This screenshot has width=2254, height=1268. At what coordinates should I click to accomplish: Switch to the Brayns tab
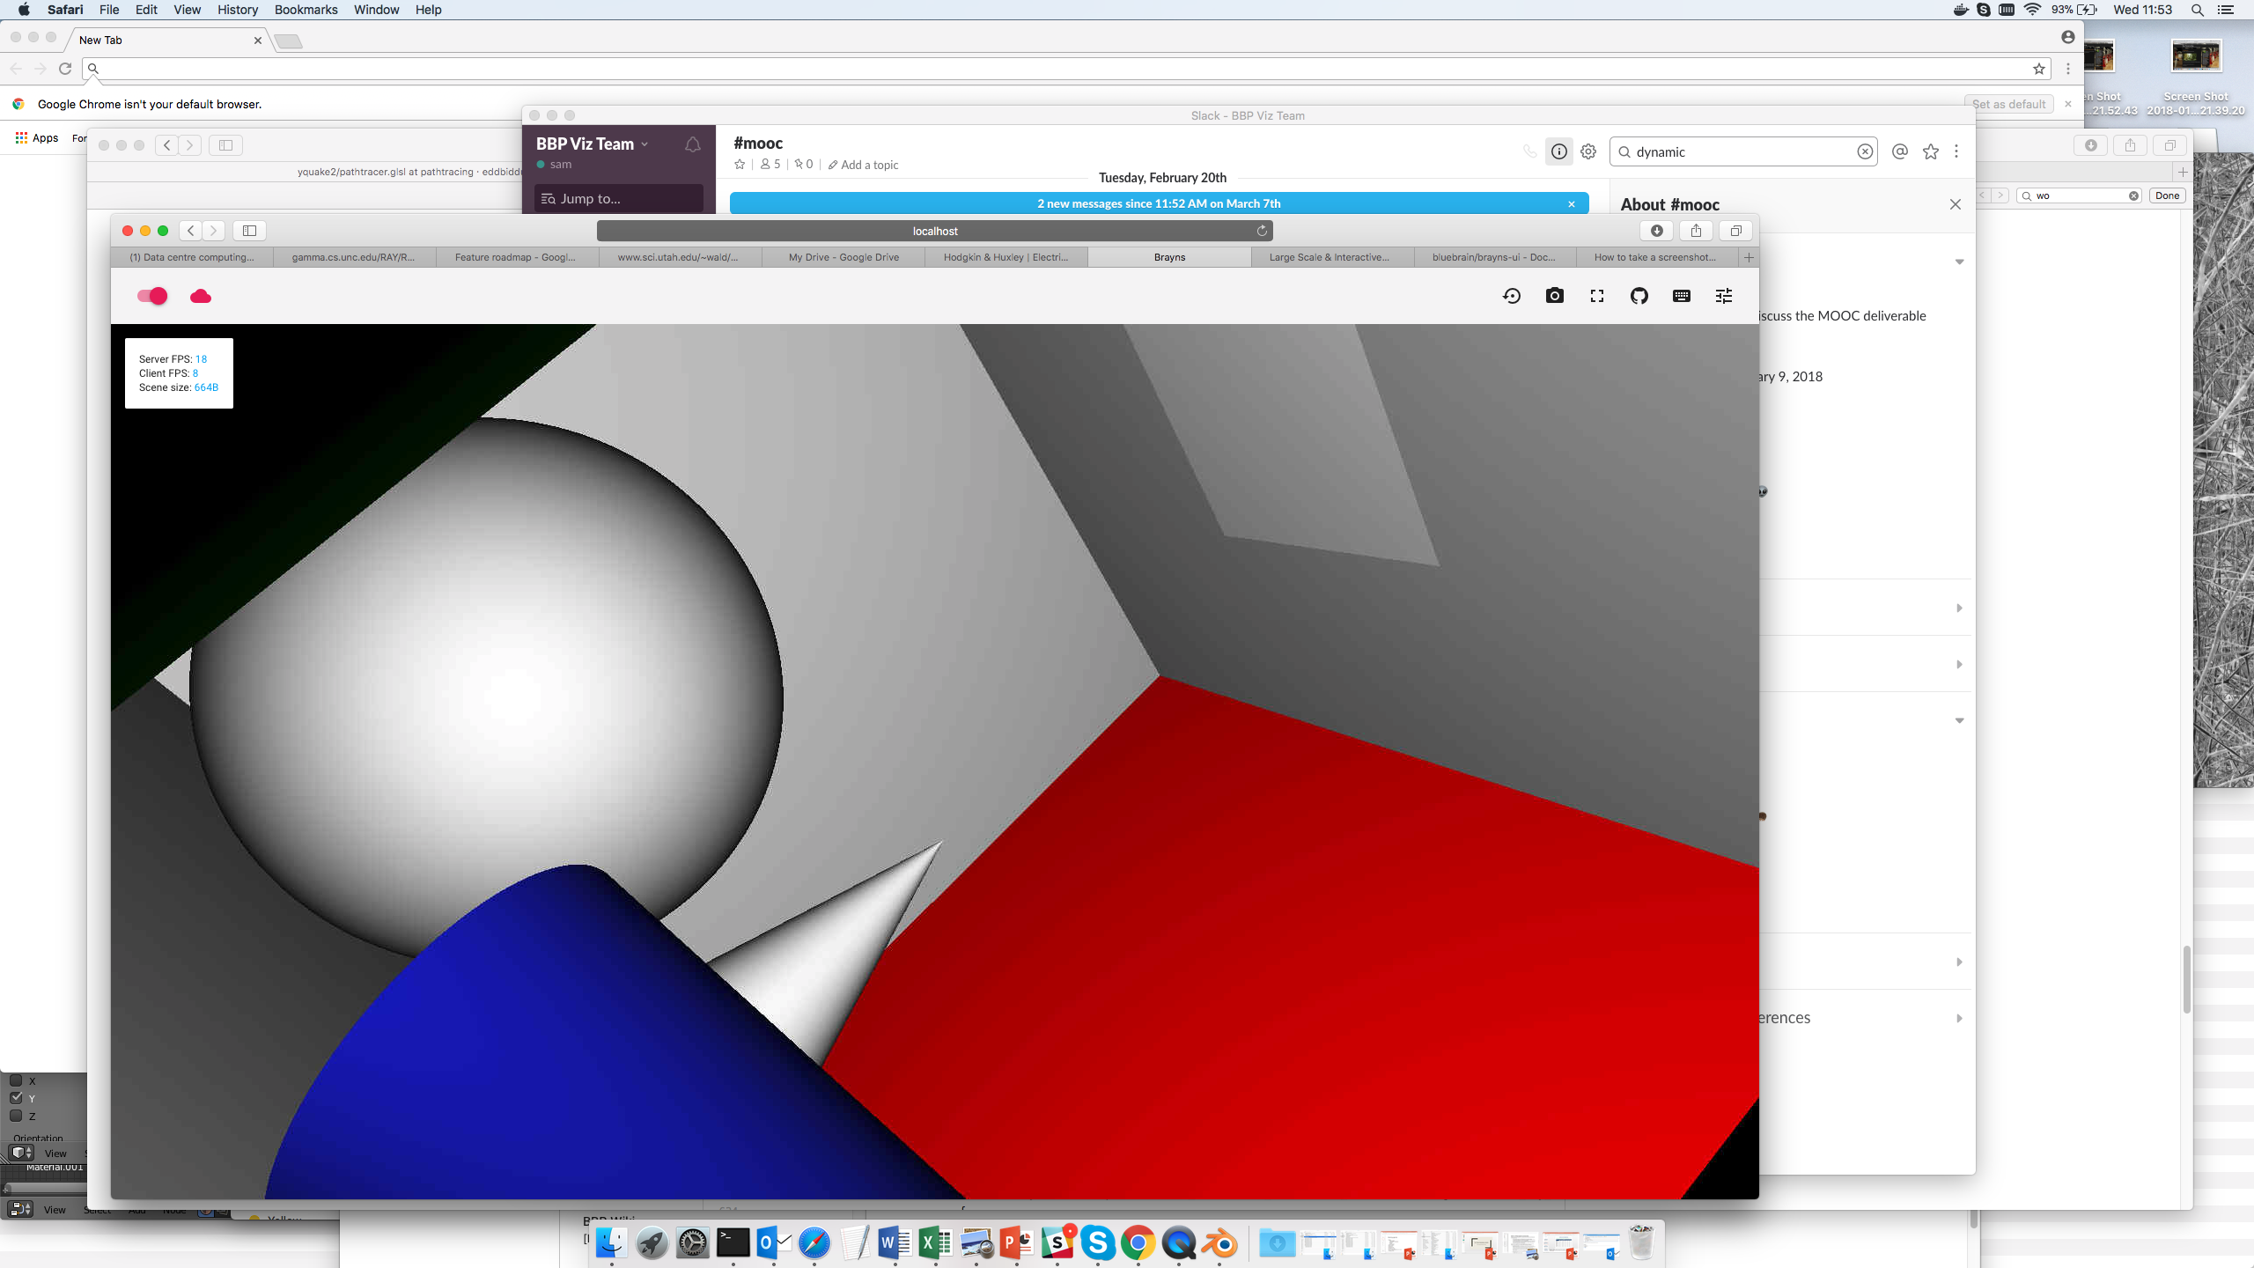pyautogui.click(x=1169, y=257)
